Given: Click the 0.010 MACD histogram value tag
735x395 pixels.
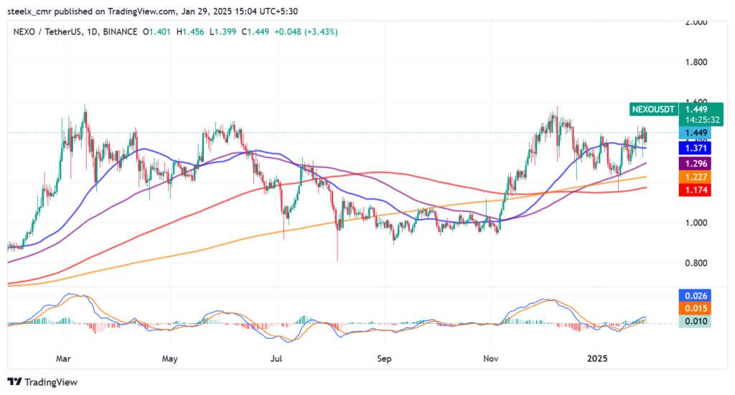Looking at the screenshot, I should (x=694, y=322).
